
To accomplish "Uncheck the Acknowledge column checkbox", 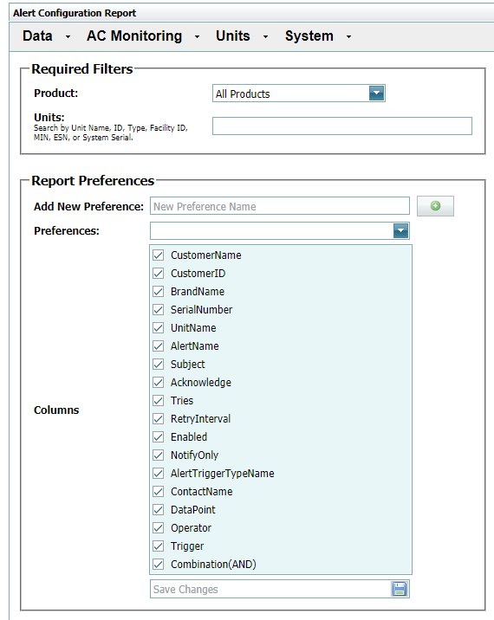I will pos(159,383).
